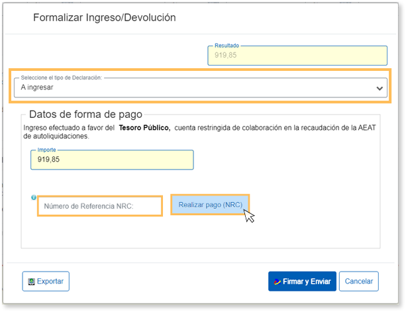The image size is (406, 312).
Task: Click the Número de Referencia NRC input
Action: (99, 206)
